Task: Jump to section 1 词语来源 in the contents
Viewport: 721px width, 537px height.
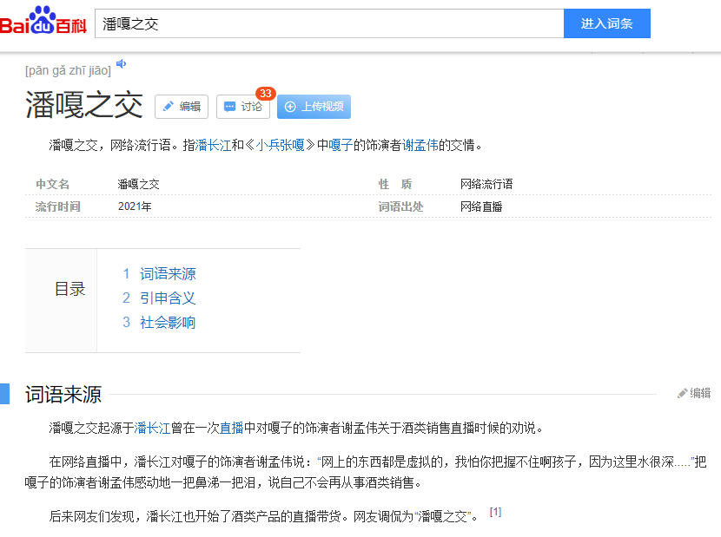Action: (x=168, y=274)
